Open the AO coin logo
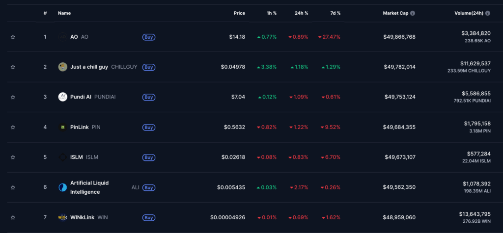Viewport: 503px width, 233px height. [62, 37]
